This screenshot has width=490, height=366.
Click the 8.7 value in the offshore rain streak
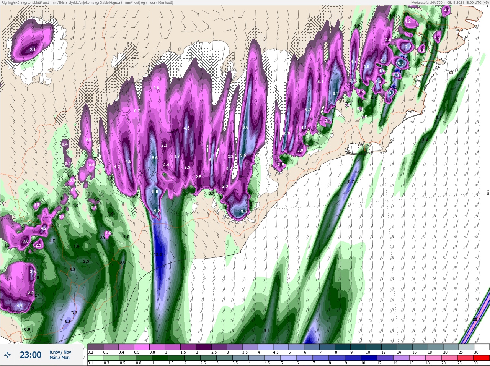point(351,181)
